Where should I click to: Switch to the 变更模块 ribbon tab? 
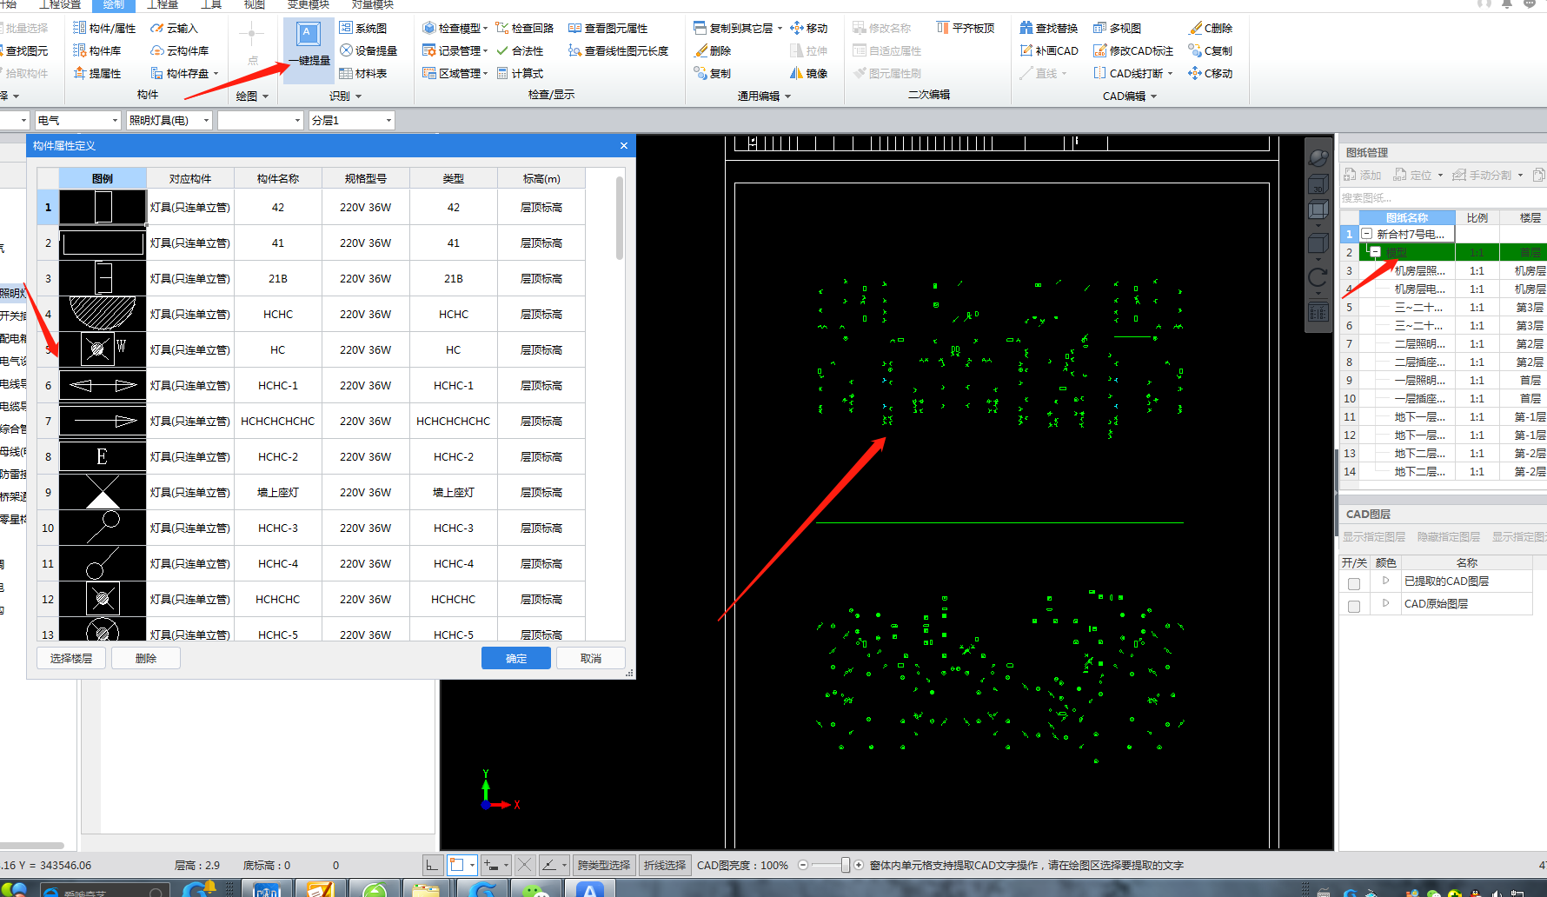pos(309,4)
